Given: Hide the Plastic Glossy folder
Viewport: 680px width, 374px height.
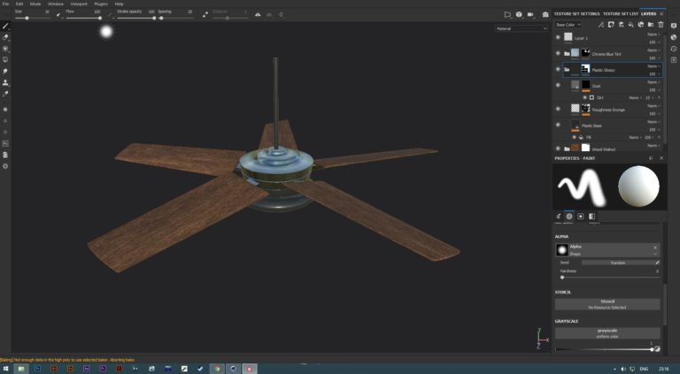Looking at the screenshot, I should tap(558, 69).
